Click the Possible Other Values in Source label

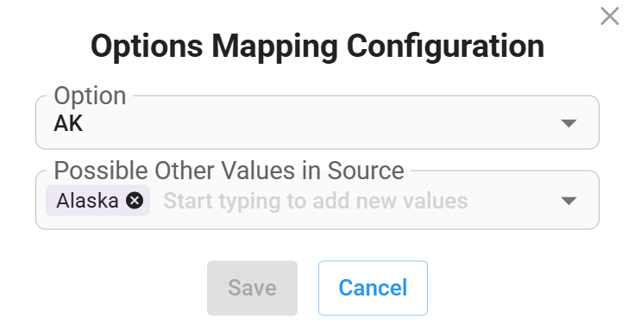(229, 171)
